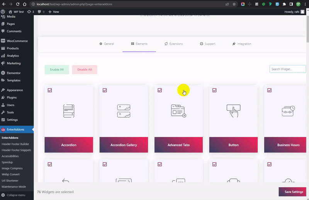Click the WordPress logo in admin bar
The height and width of the screenshot is (200, 309).
(3, 12)
